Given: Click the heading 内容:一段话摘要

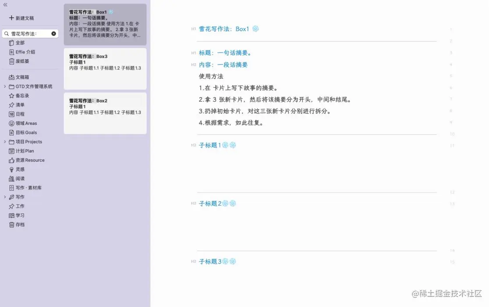Looking at the screenshot, I should tap(223, 65).
